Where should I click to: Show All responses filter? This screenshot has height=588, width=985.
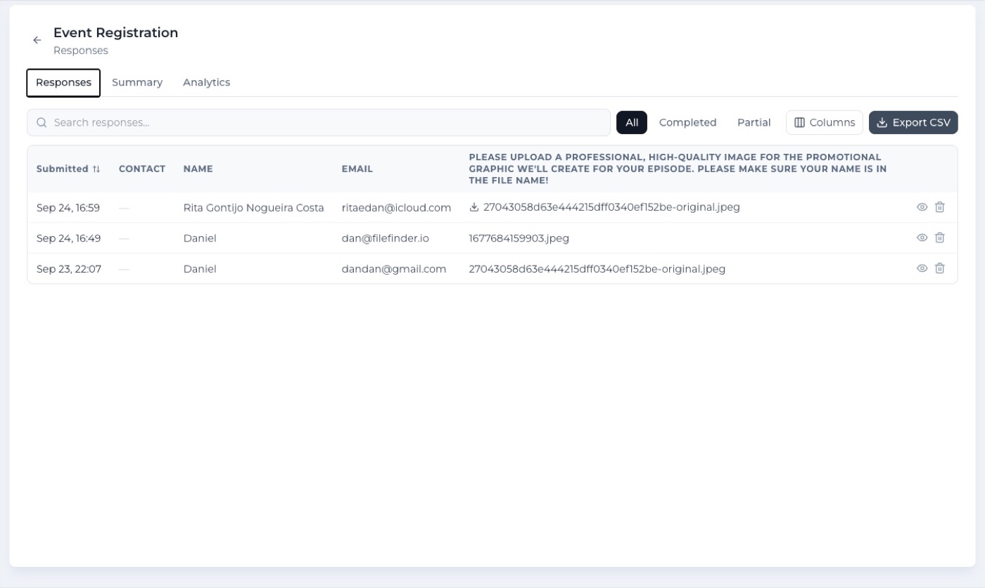pyautogui.click(x=632, y=122)
